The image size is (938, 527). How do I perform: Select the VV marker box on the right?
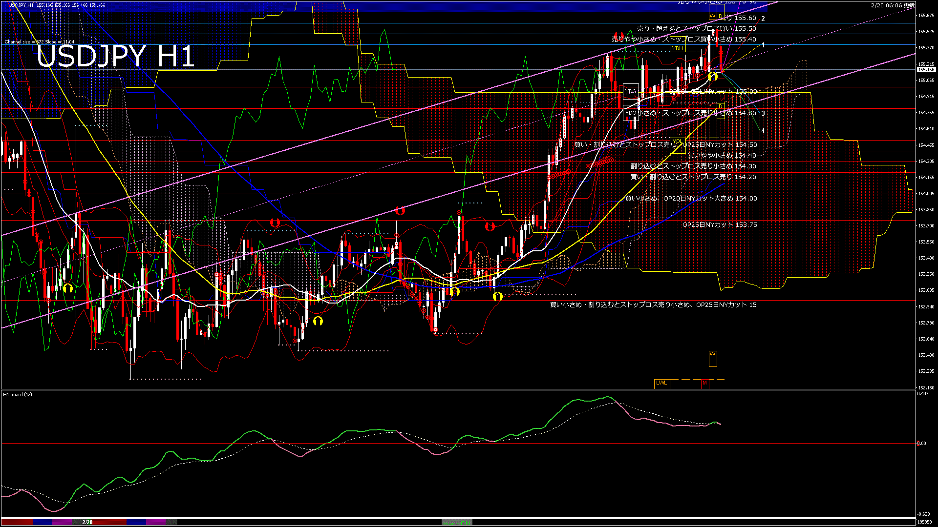point(713,358)
